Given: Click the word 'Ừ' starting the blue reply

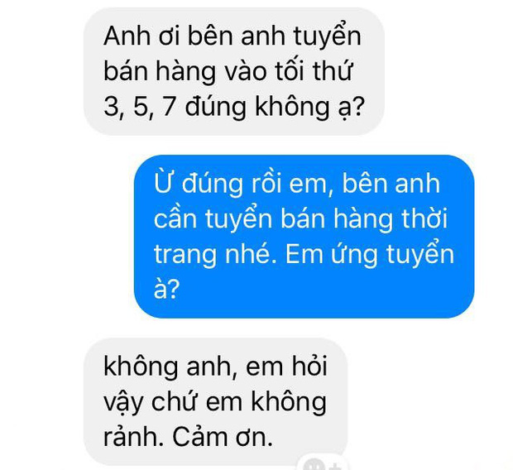Looking at the screenshot, I should point(163,183).
